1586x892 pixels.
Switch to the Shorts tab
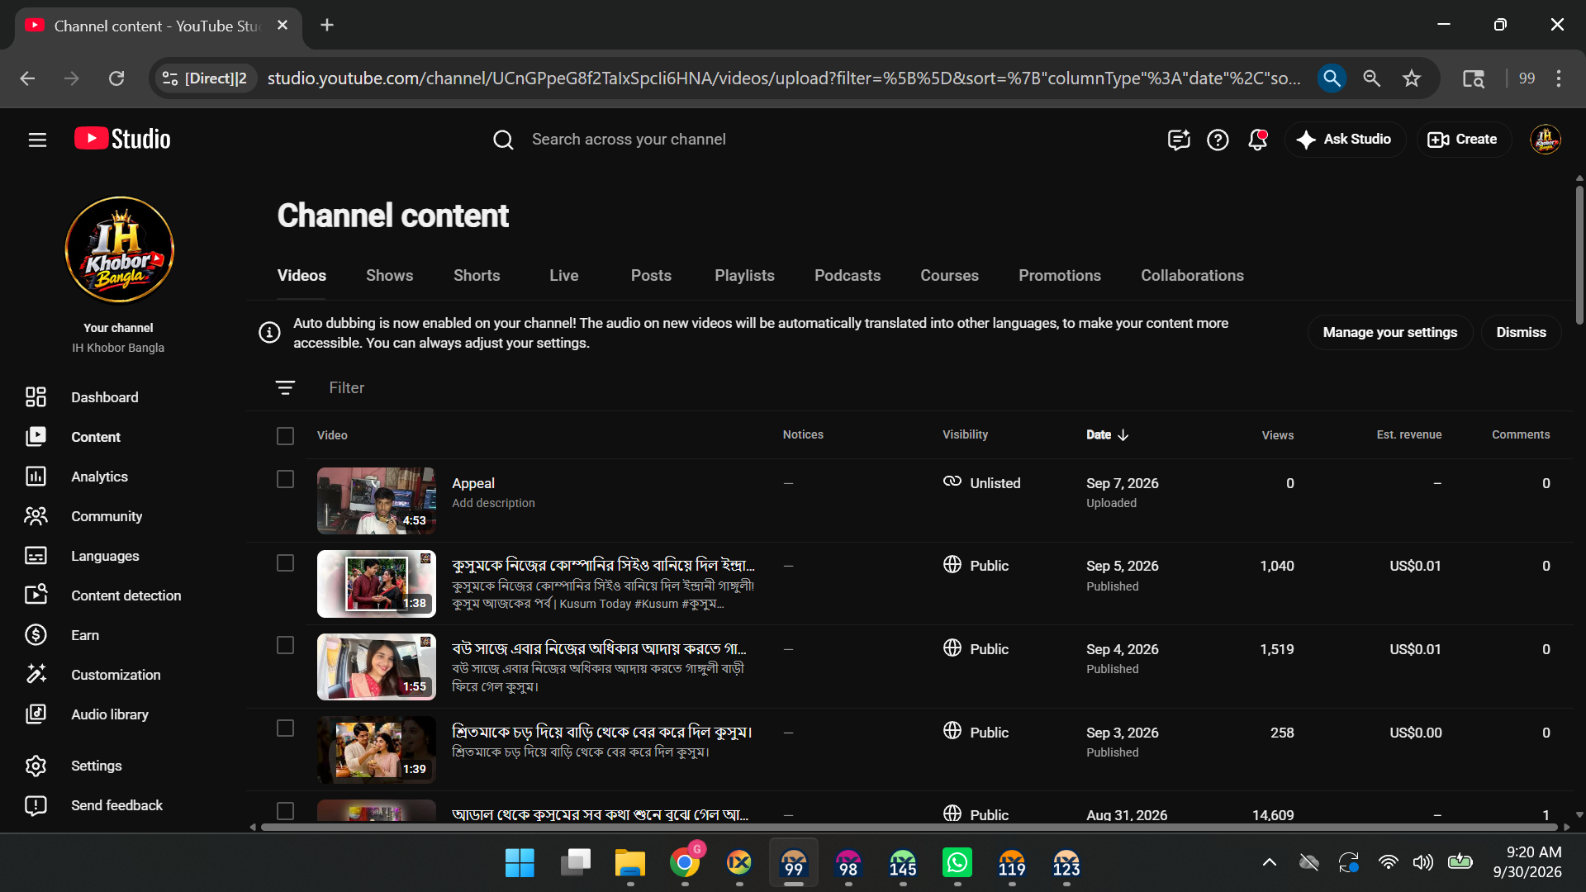pos(477,276)
